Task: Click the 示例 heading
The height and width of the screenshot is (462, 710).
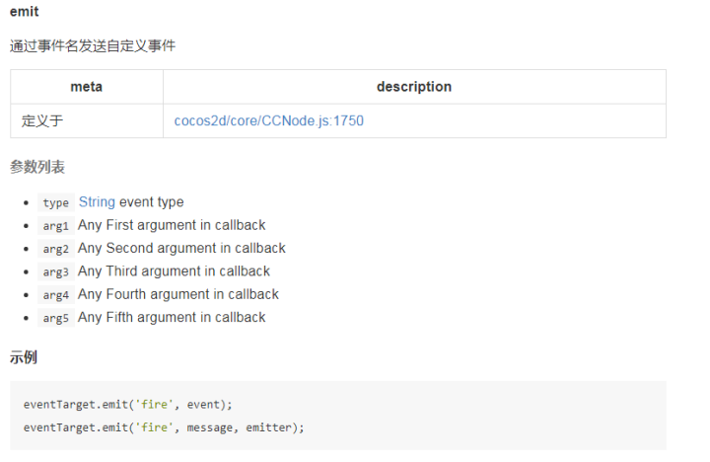Action: pos(24,356)
